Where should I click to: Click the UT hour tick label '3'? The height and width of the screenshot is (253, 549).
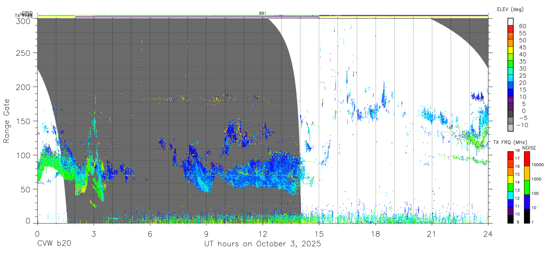(x=93, y=233)
